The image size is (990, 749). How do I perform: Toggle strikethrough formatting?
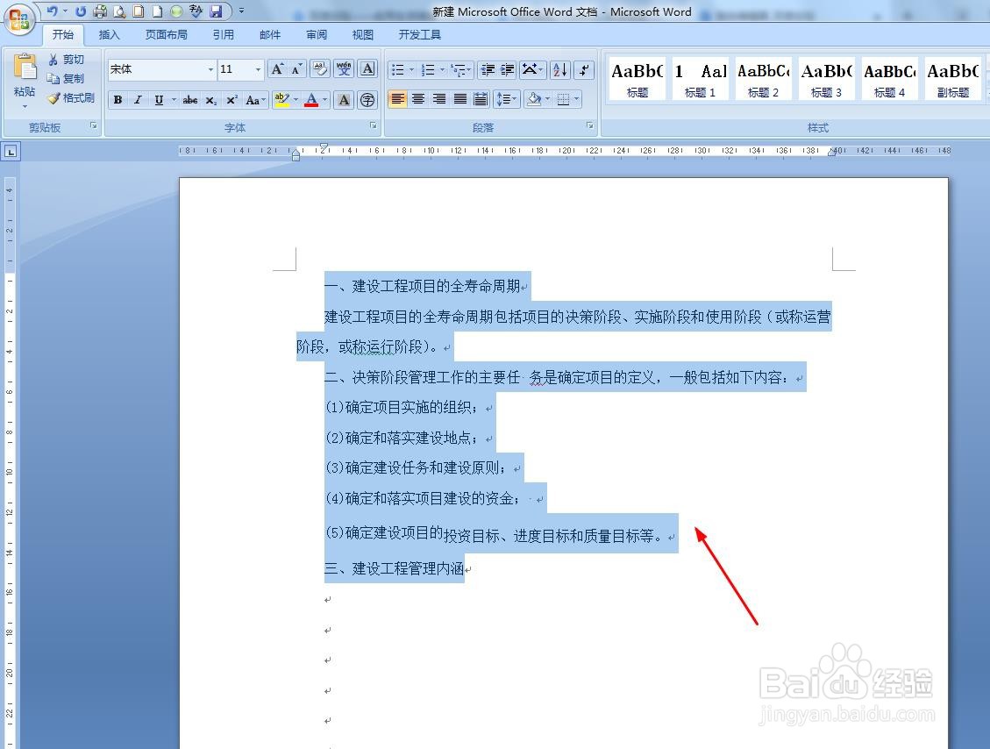190,100
